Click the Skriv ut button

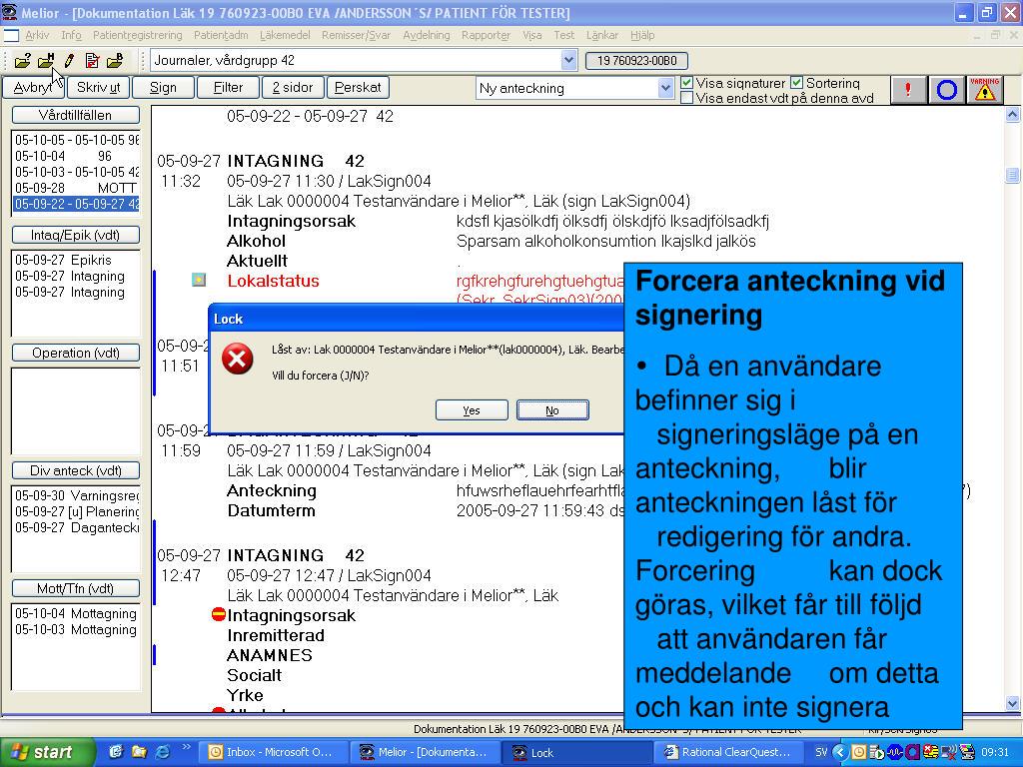pos(98,88)
